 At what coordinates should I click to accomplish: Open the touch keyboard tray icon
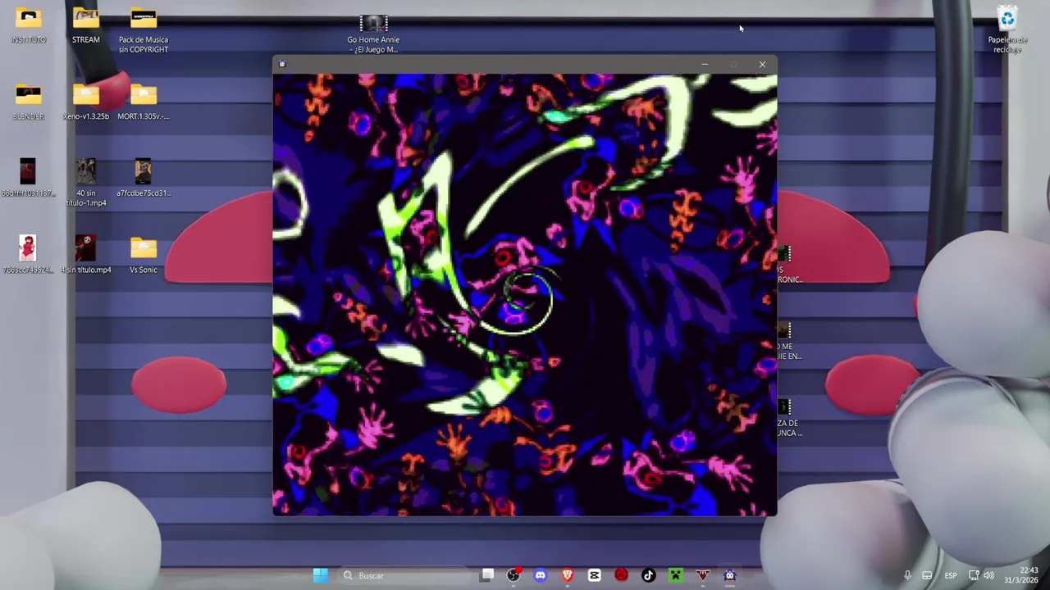(927, 575)
